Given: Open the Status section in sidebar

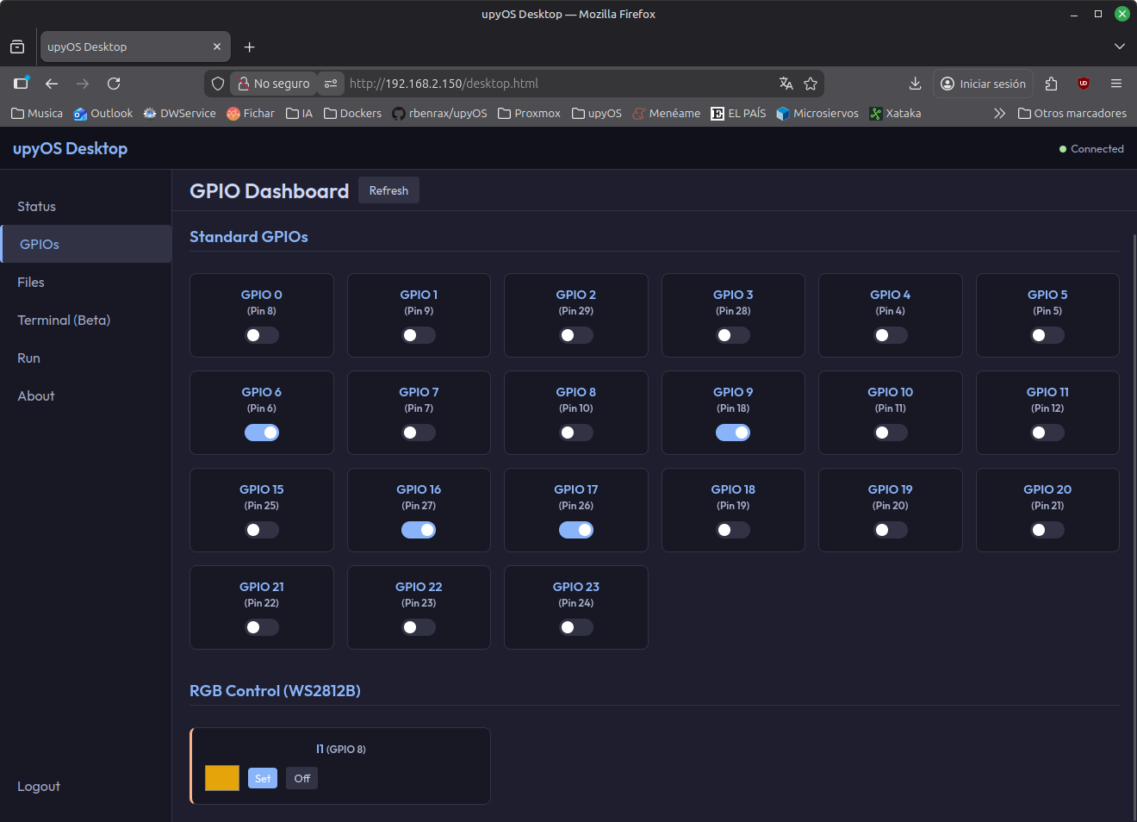Looking at the screenshot, I should pyautogui.click(x=86, y=207).
